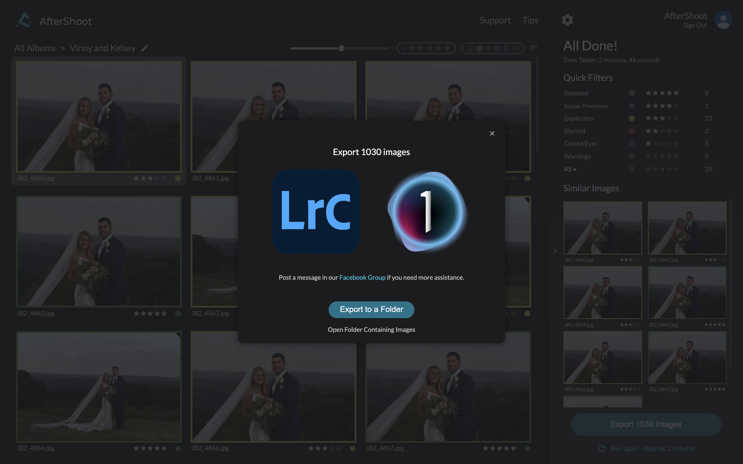Toggle the purple color label filter

coord(506,48)
